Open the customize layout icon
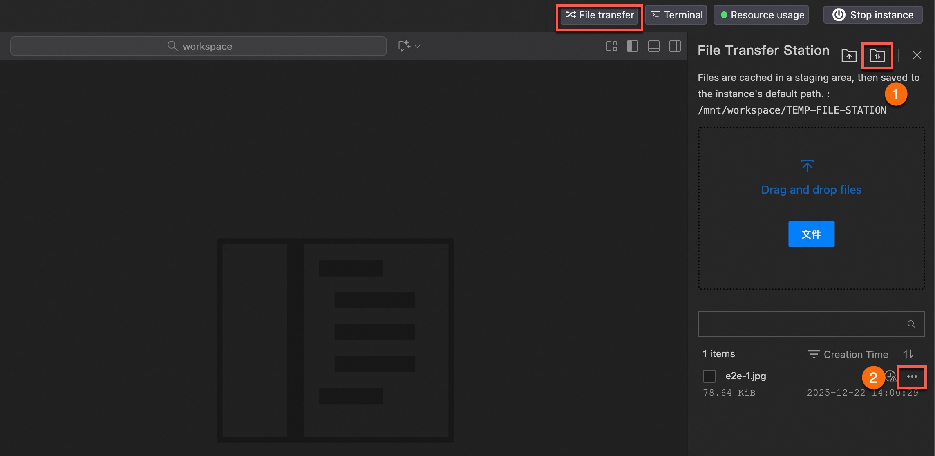This screenshot has width=935, height=456. (612, 46)
